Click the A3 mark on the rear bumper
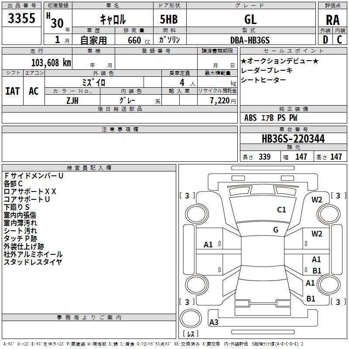The height and width of the screenshot is (349, 349). [x=214, y=322]
